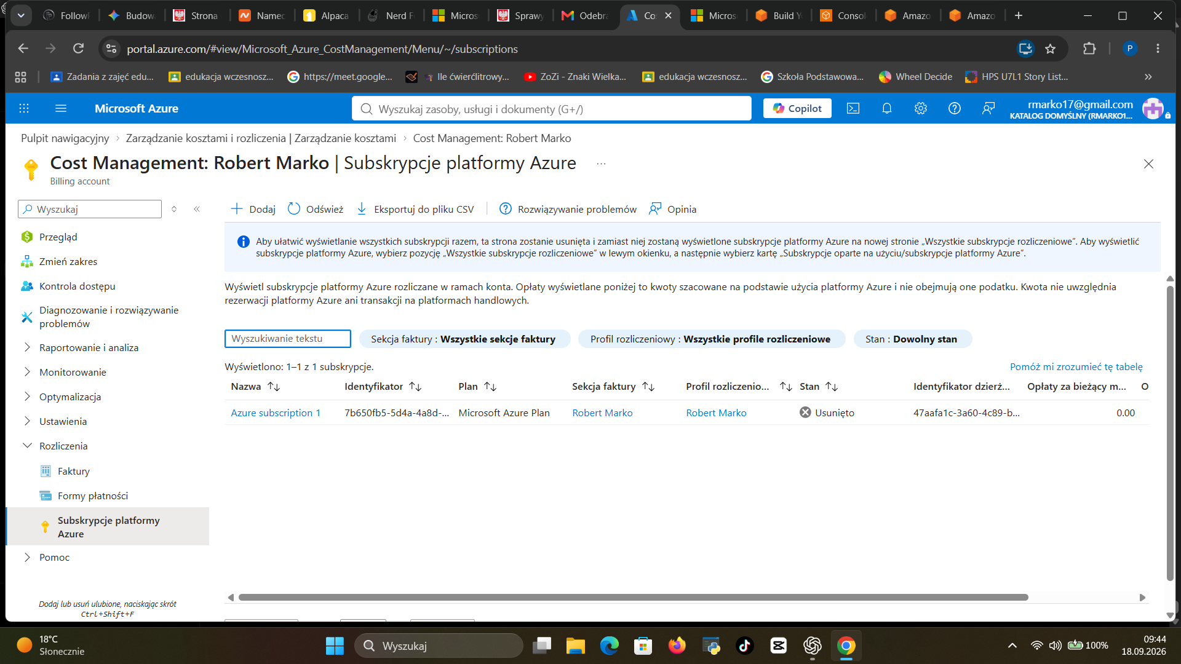Open the Stan filter dropdown
This screenshot has height=664, width=1181.
[x=913, y=339]
